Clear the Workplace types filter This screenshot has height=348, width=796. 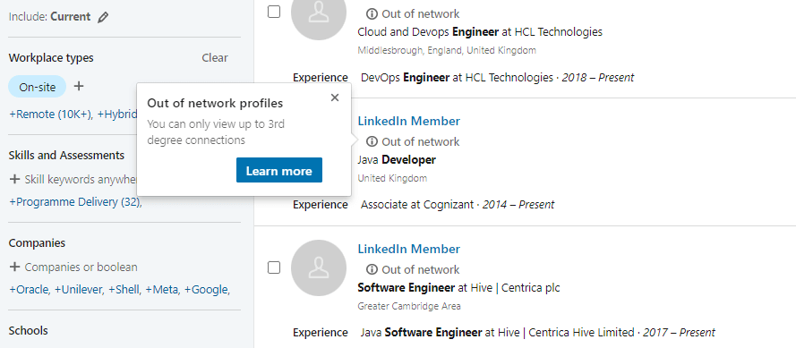(215, 58)
